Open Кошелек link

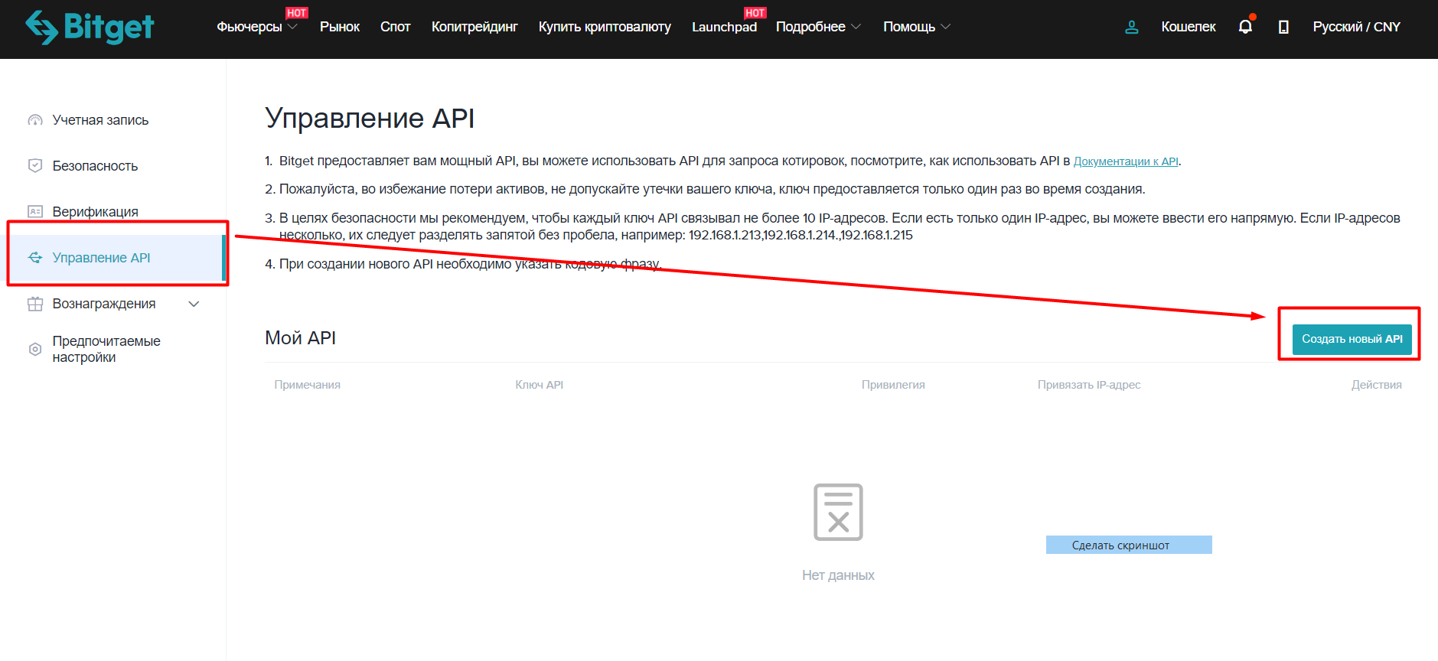tap(1189, 27)
